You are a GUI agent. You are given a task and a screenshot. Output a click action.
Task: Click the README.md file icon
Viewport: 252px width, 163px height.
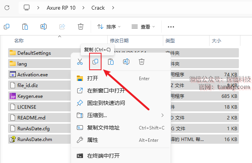[13, 118]
